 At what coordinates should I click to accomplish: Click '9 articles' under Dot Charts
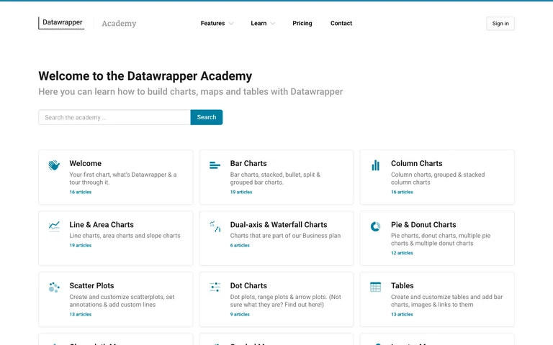point(240,314)
